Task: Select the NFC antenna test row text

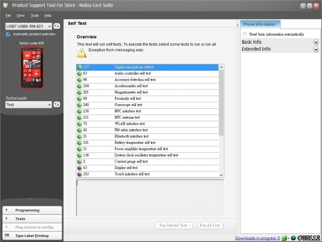Action: [x=127, y=117]
